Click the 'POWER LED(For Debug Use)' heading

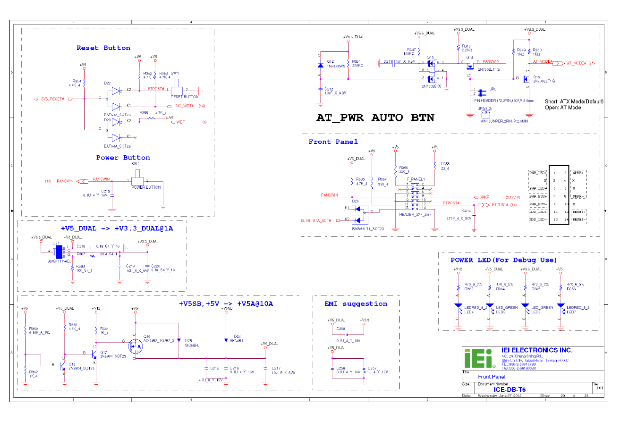pyautogui.click(x=503, y=260)
